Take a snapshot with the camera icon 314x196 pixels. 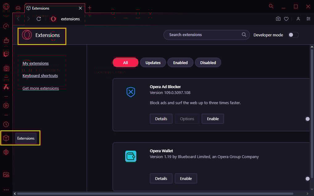tap(278, 19)
